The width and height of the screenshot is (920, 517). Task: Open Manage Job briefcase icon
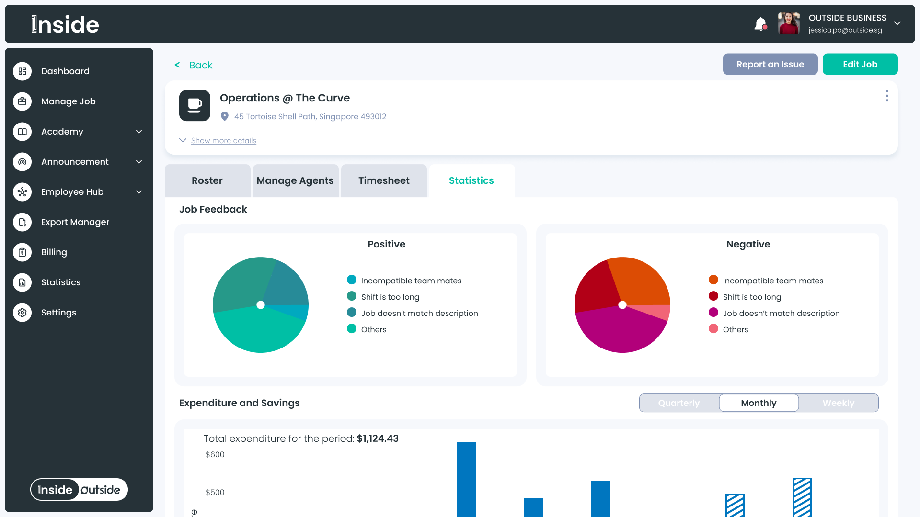point(22,101)
